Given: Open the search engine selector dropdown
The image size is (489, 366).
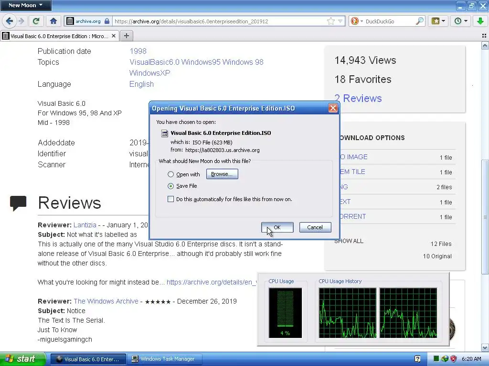Looking at the screenshot, I should pos(362,21).
